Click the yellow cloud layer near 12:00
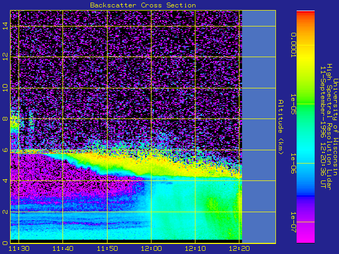The height and width of the screenshot is (254, 339). 151,166
